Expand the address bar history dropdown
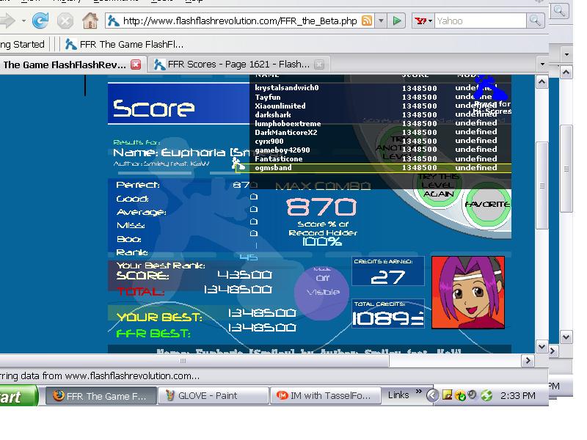 pos(381,21)
